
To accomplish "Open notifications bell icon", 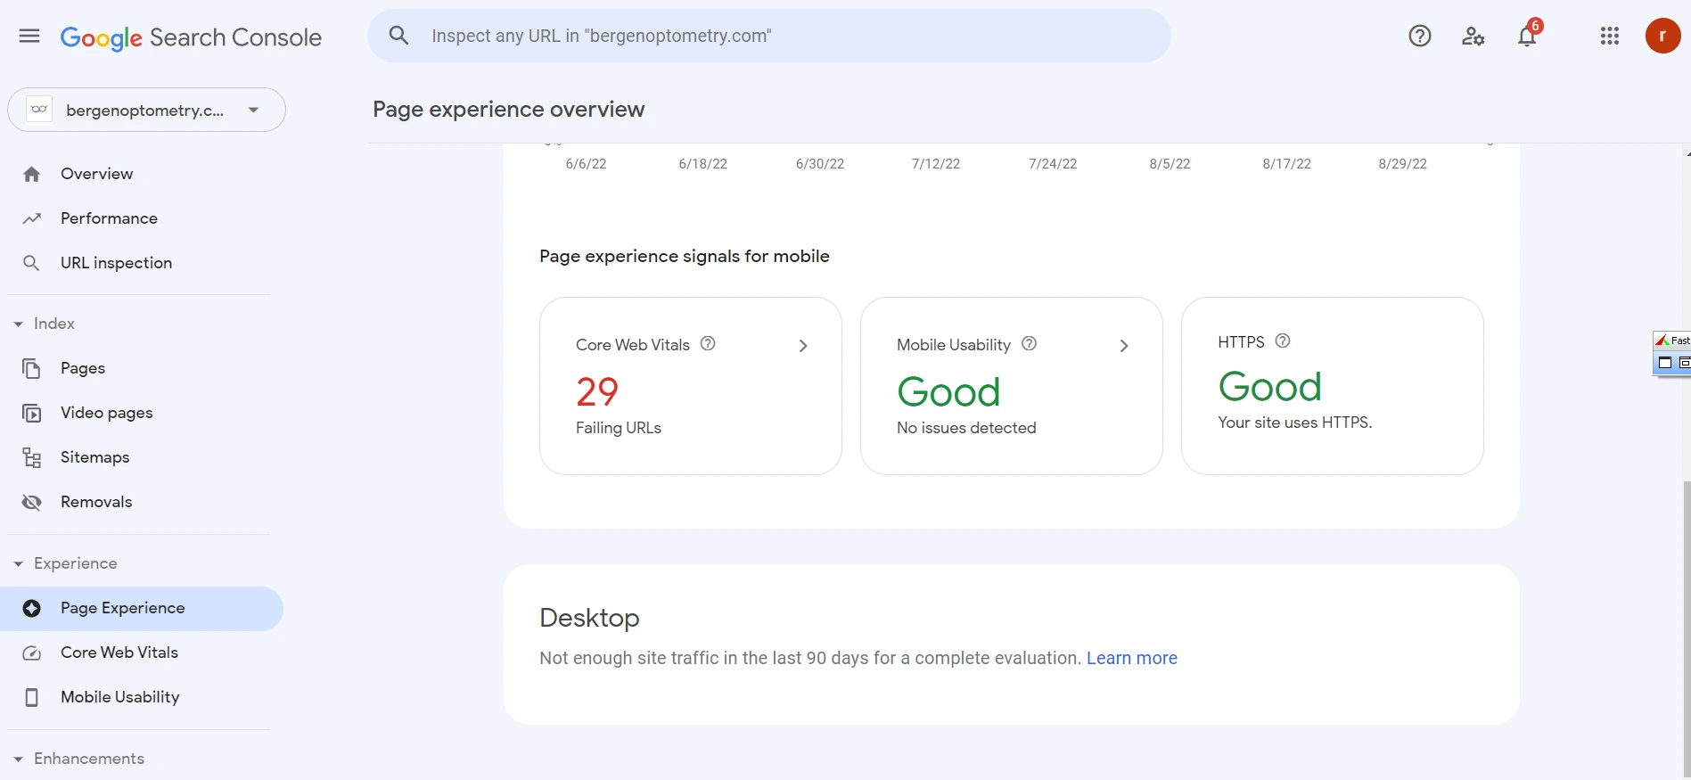I will (1527, 36).
